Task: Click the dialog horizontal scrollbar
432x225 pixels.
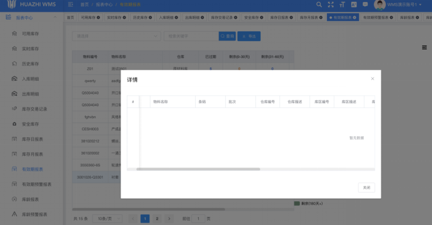Action: point(198,169)
